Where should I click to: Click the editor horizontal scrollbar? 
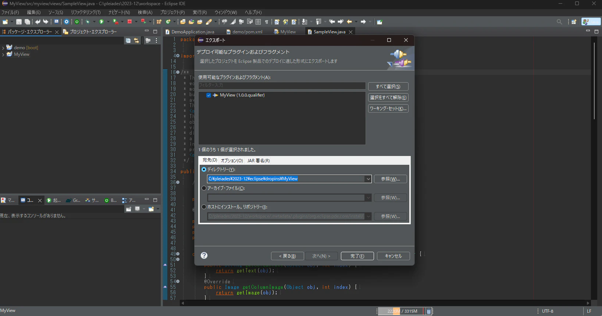(385, 303)
